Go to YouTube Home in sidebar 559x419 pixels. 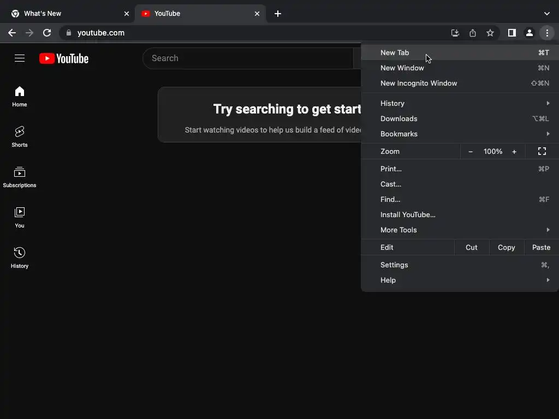[x=20, y=97]
